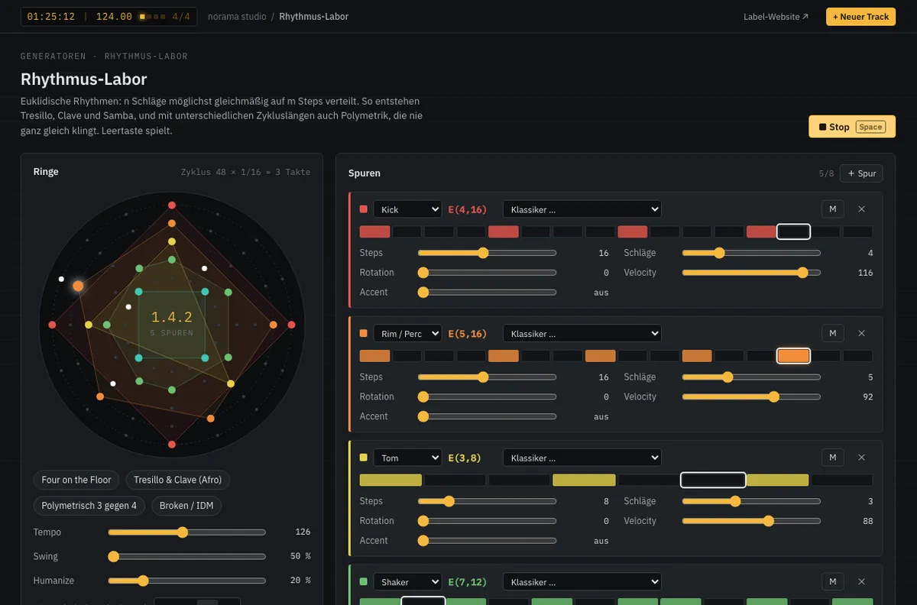Mute the Rim / Perc track
The height and width of the screenshot is (605, 917).
coord(832,333)
